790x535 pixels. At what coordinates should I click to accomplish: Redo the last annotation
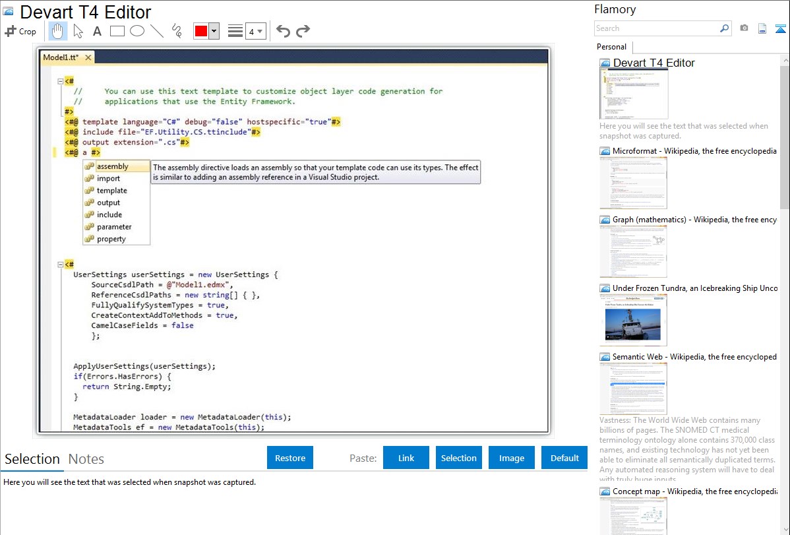(x=303, y=31)
